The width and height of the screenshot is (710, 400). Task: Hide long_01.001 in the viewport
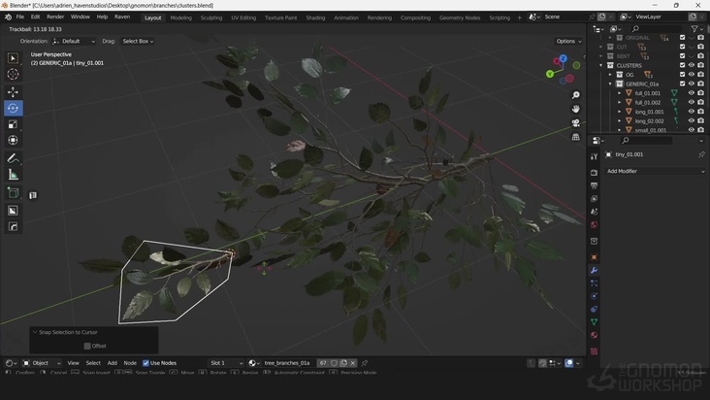692,112
